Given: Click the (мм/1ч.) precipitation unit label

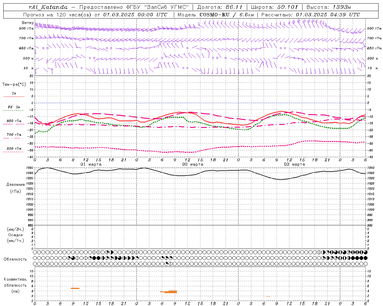Looking at the screenshot, I should (16, 241).
